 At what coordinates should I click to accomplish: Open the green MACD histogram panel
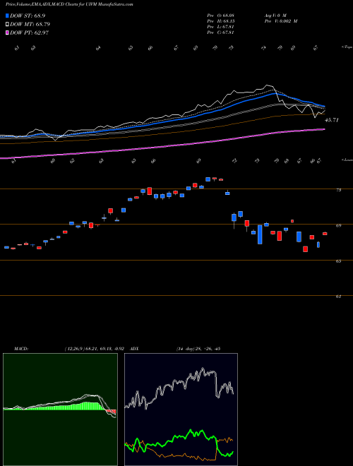60,410
